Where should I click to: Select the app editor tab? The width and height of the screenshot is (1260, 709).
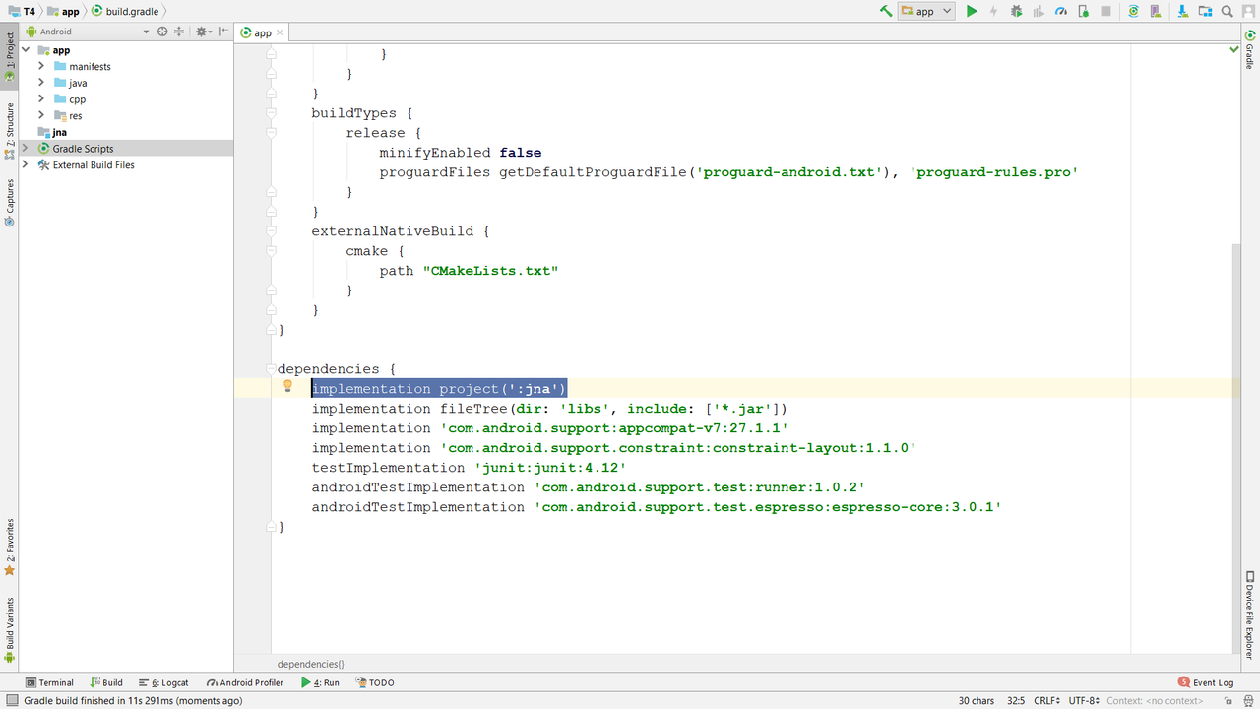click(260, 32)
